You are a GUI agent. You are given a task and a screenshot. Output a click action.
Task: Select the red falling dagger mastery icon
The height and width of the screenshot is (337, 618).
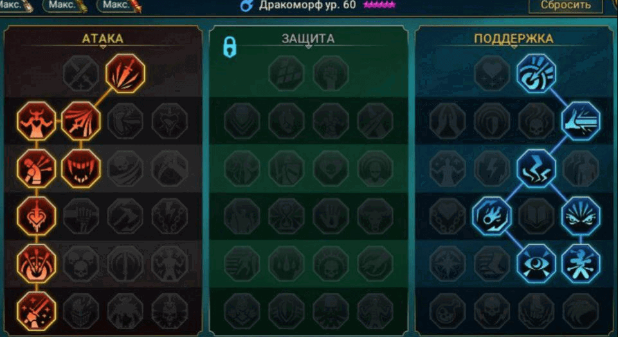coord(125,73)
